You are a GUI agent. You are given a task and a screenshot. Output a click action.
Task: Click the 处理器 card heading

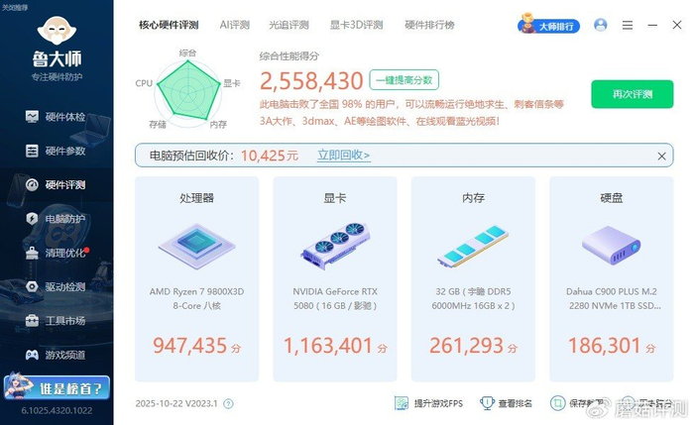coord(196,198)
